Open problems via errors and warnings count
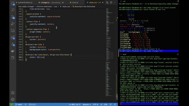This screenshot has height=106, width=189. (x=32, y=105)
